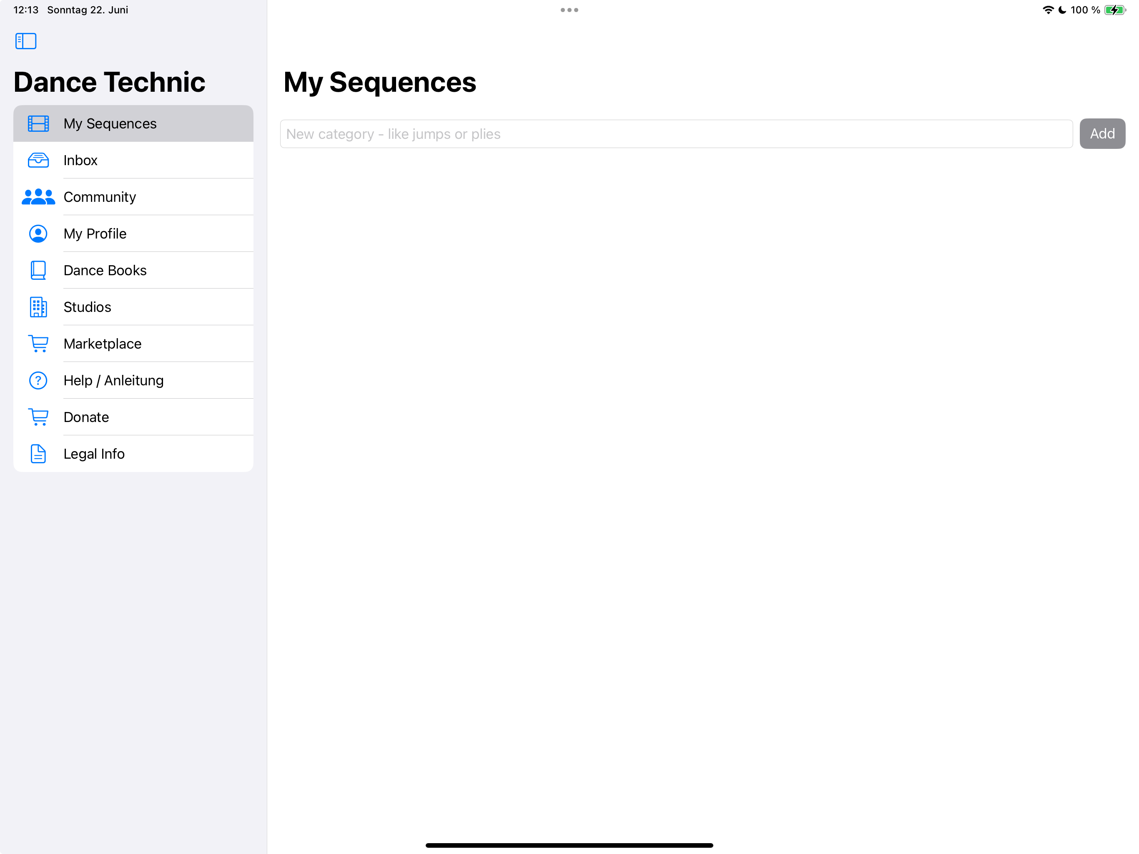Open the Marketplace entry
The width and height of the screenshot is (1139, 854).
point(103,344)
